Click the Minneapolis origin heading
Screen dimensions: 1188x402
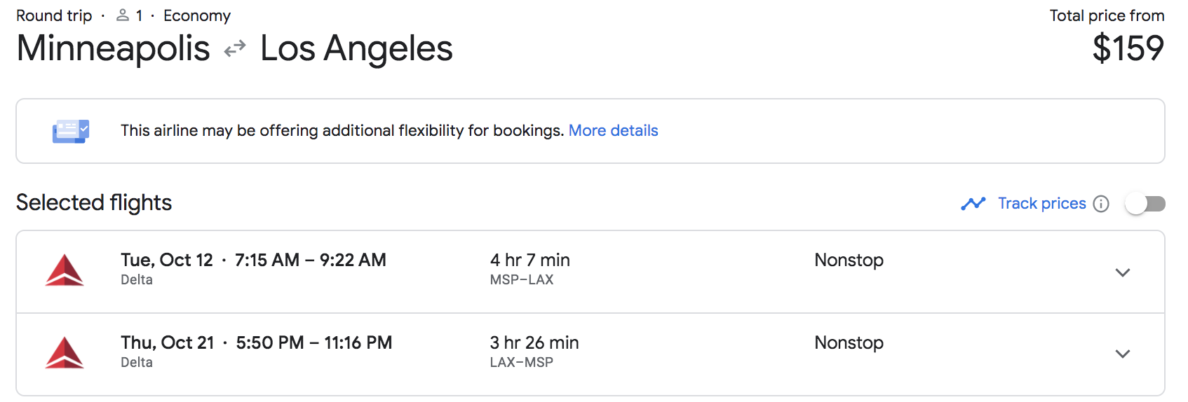click(x=113, y=48)
